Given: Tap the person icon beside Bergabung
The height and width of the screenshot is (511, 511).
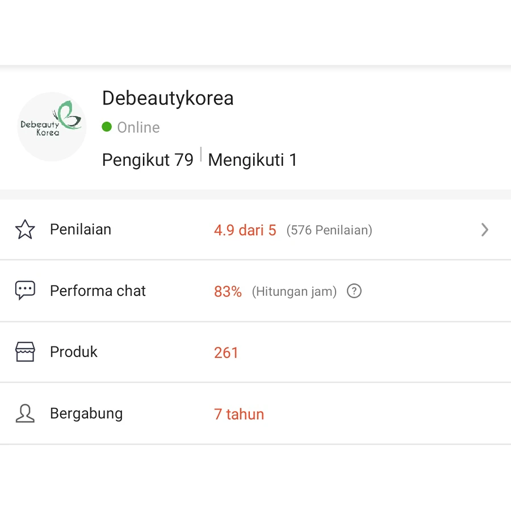Looking at the screenshot, I should [x=25, y=413].
